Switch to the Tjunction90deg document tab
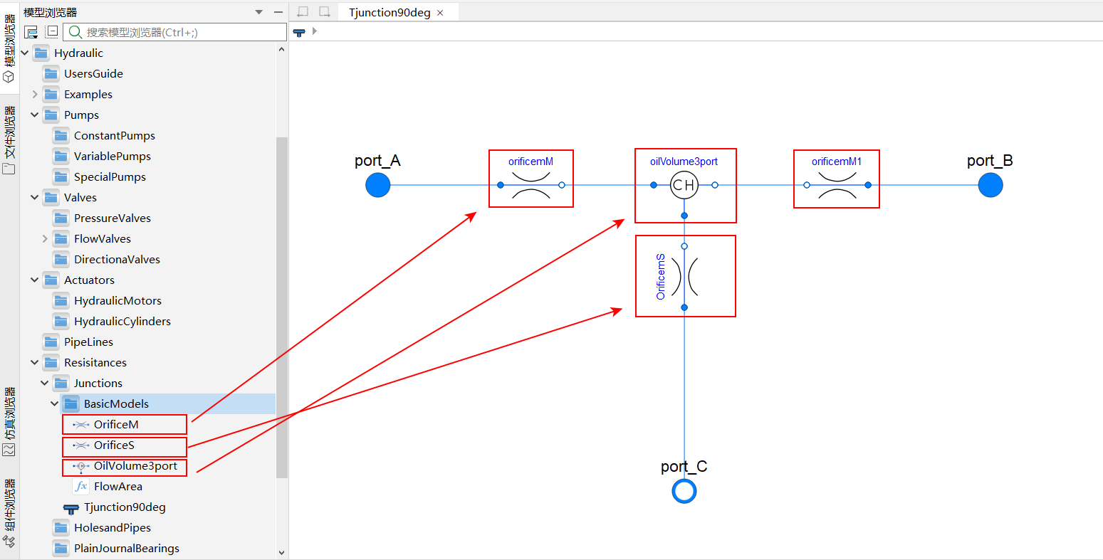The height and width of the screenshot is (560, 1103). [x=389, y=13]
